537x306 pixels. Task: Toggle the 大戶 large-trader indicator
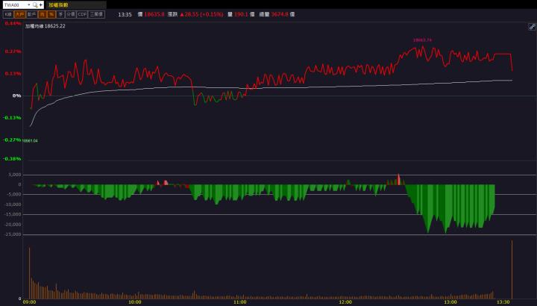point(19,14)
